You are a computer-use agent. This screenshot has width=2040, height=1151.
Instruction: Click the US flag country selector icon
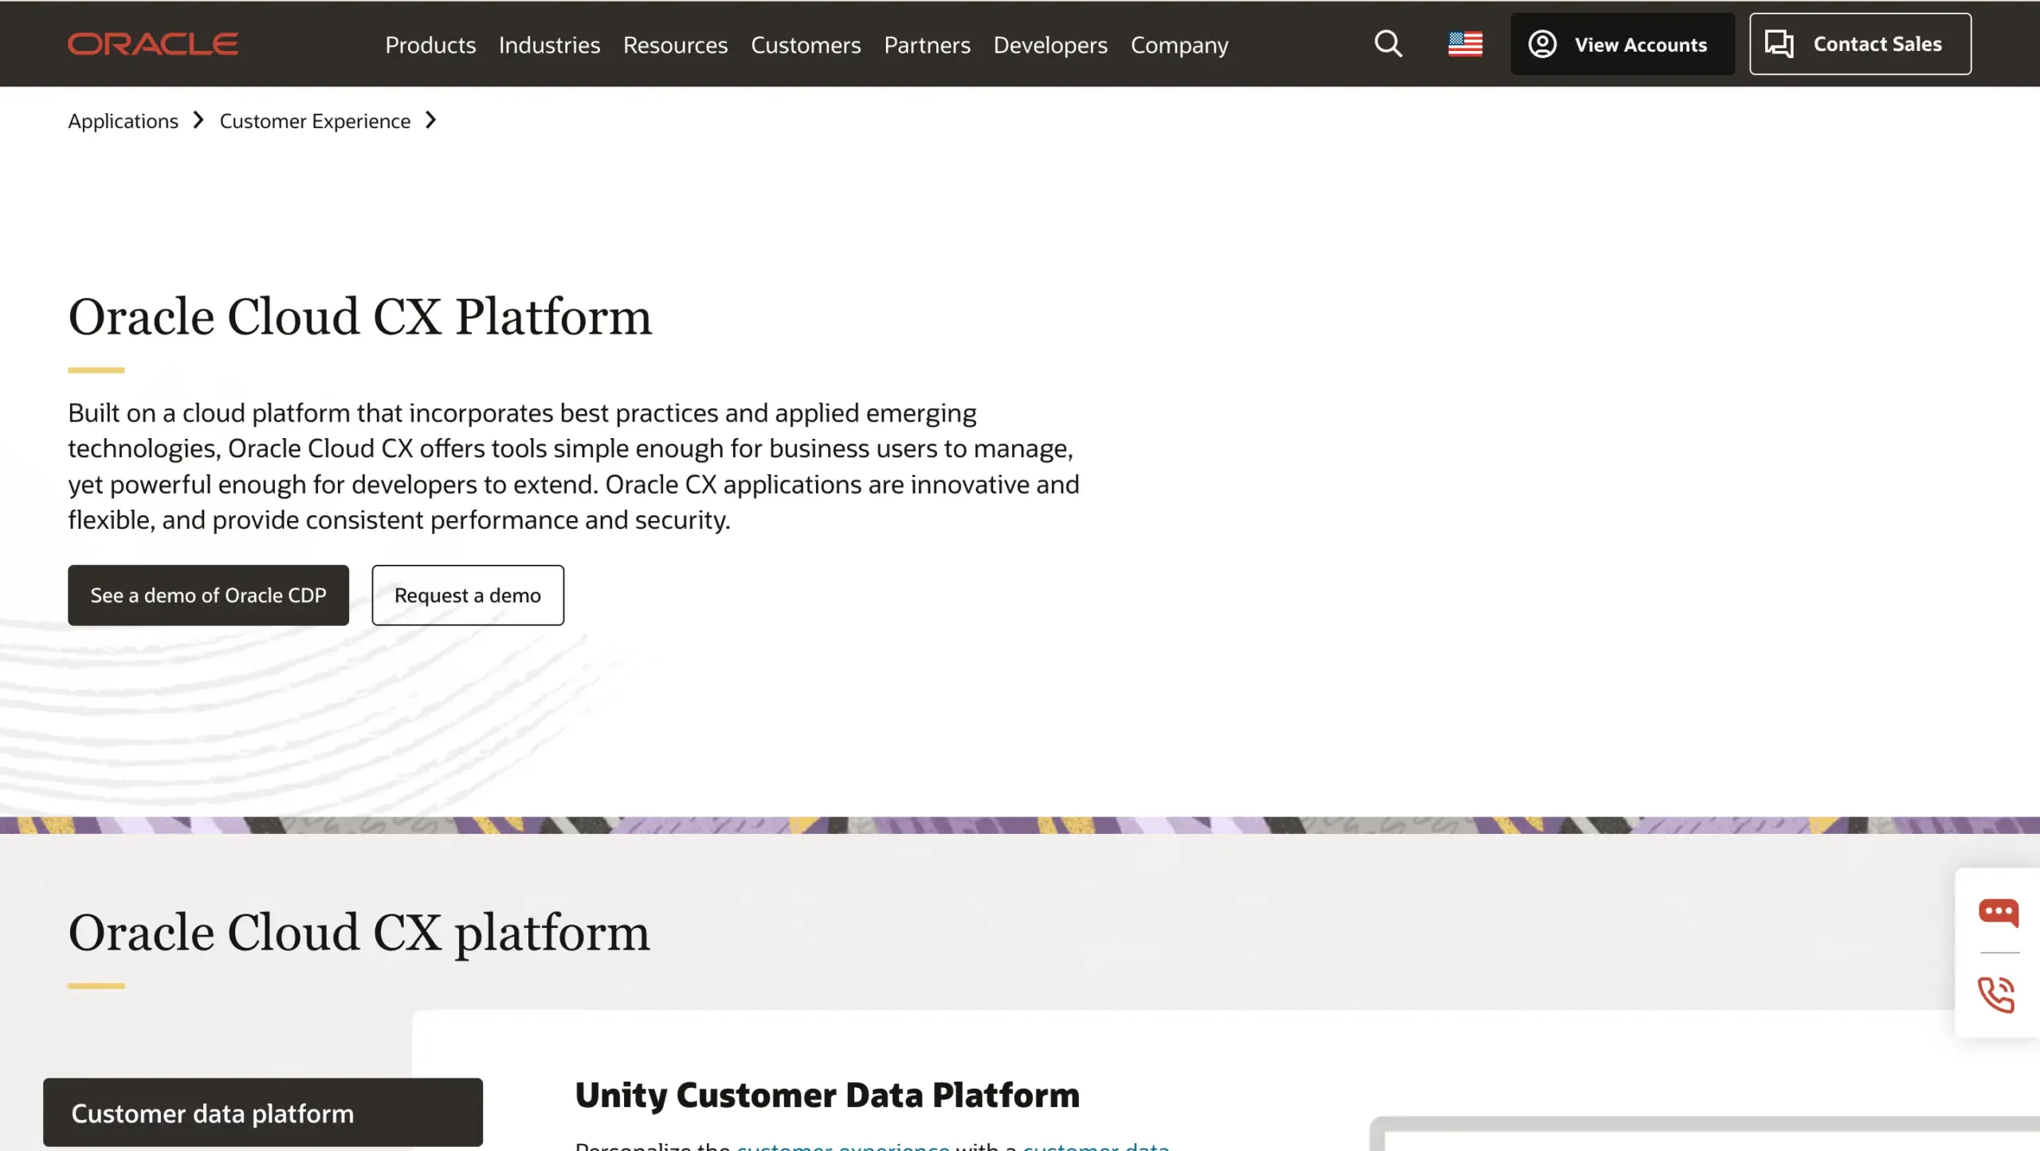tap(1465, 44)
